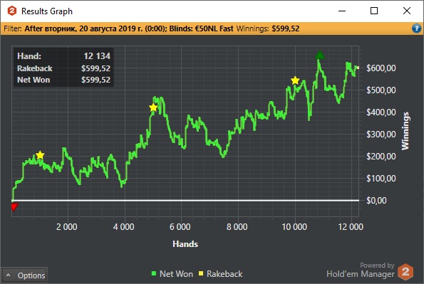Image resolution: width=424 pixels, height=284 pixels.
Task: Maximize the Results Graph window
Action: [x=374, y=11]
